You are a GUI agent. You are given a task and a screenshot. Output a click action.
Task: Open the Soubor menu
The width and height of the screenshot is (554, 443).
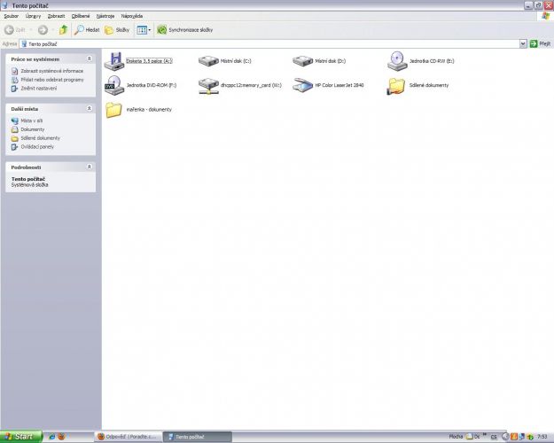pyautogui.click(x=12, y=16)
